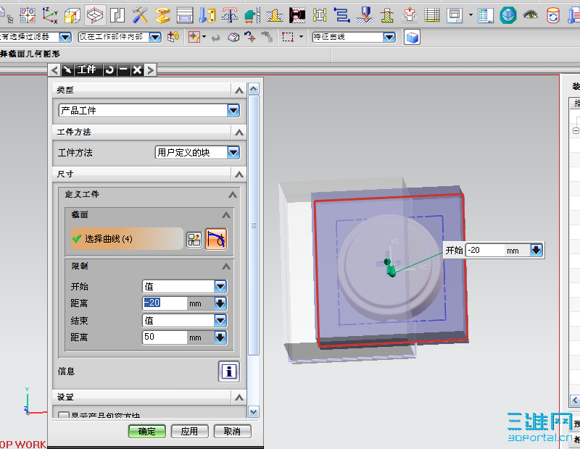This screenshot has width=580, height=449.
Task: Click the cylinder with refresh arrows icon
Action: [553, 15]
